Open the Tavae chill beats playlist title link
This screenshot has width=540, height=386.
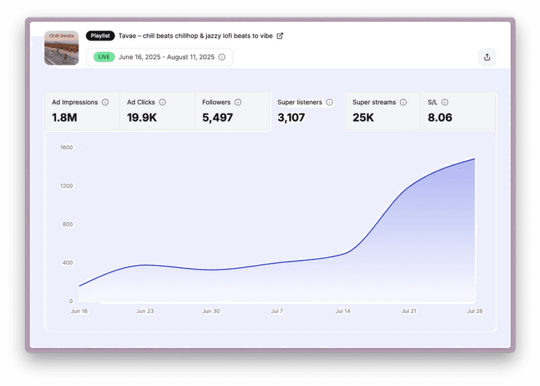pos(195,36)
